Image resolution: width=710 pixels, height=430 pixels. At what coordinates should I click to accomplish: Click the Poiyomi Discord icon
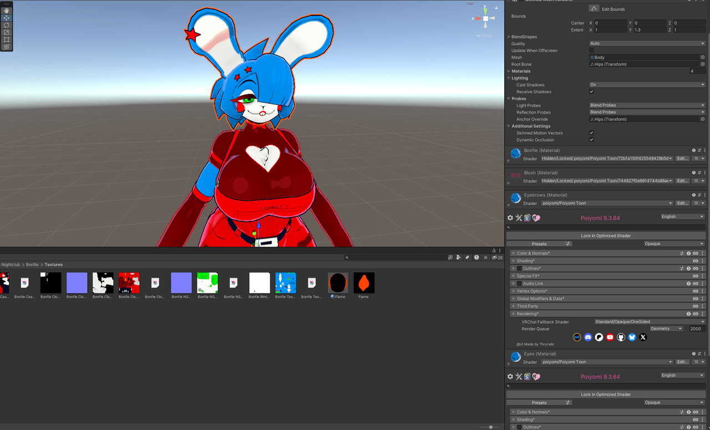tap(588, 337)
